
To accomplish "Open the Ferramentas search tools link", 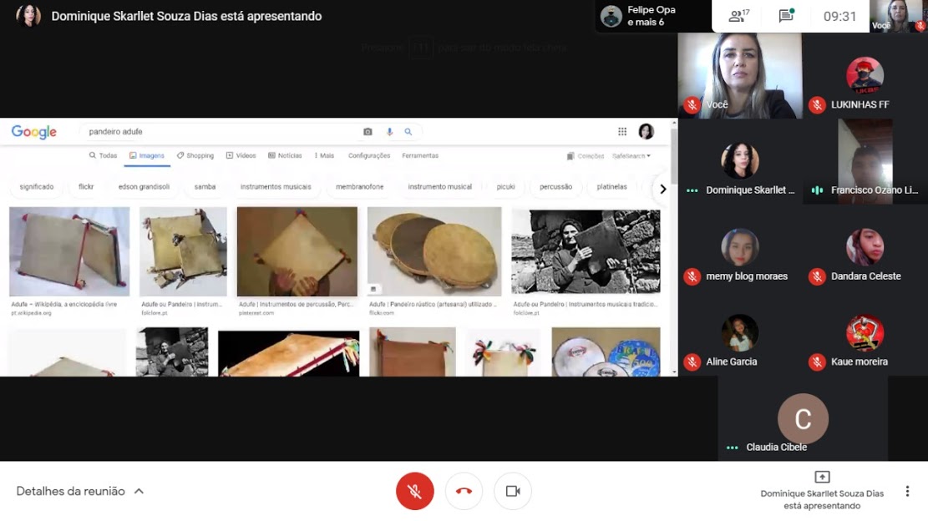I will point(420,156).
